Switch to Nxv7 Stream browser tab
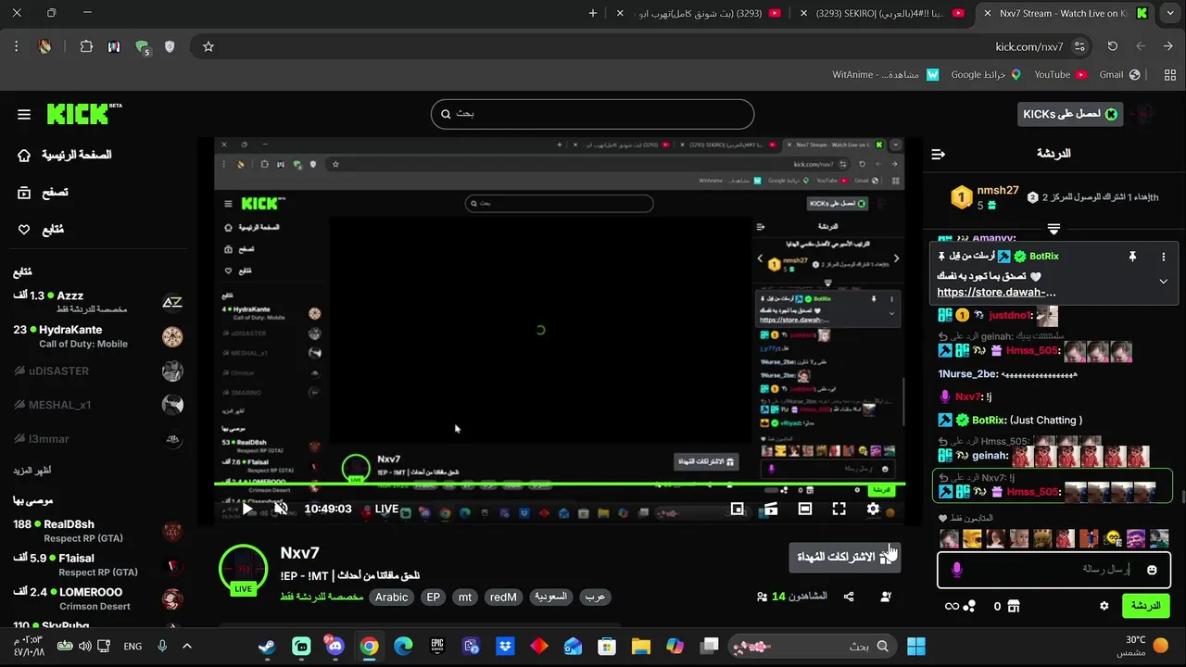The height and width of the screenshot is (667, 1186). pyautogui.click(x=1066, y=13)
